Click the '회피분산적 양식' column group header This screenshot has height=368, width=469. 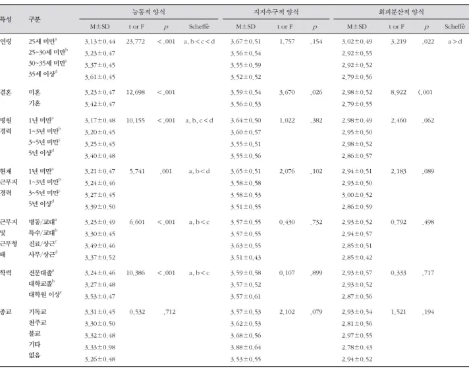[401, 12]
